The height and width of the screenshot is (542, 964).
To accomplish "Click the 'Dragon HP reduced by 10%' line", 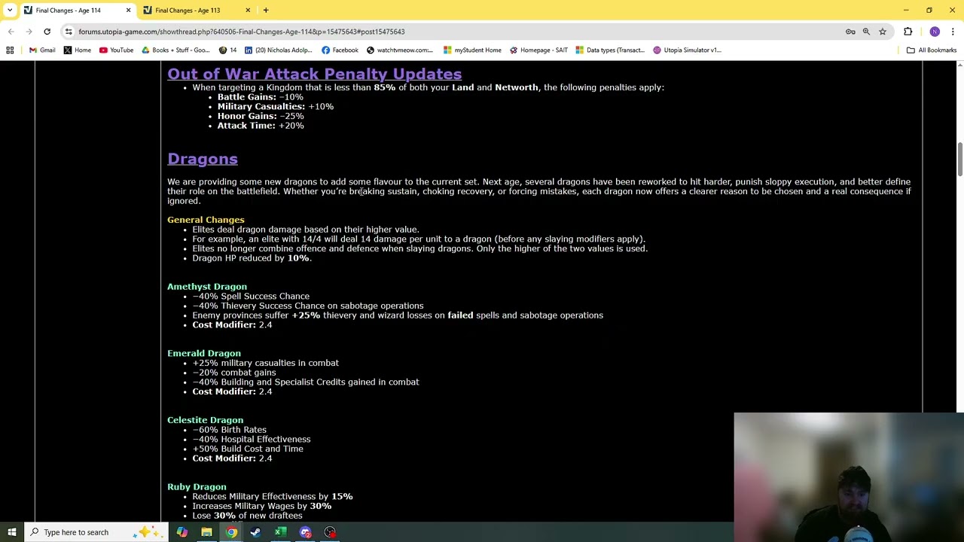I will [x=252, y=258].
